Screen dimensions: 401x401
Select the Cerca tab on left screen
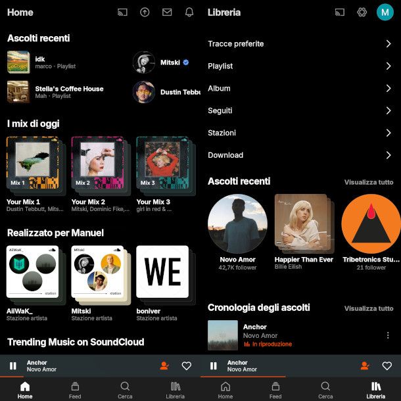[x=125, y=390]
